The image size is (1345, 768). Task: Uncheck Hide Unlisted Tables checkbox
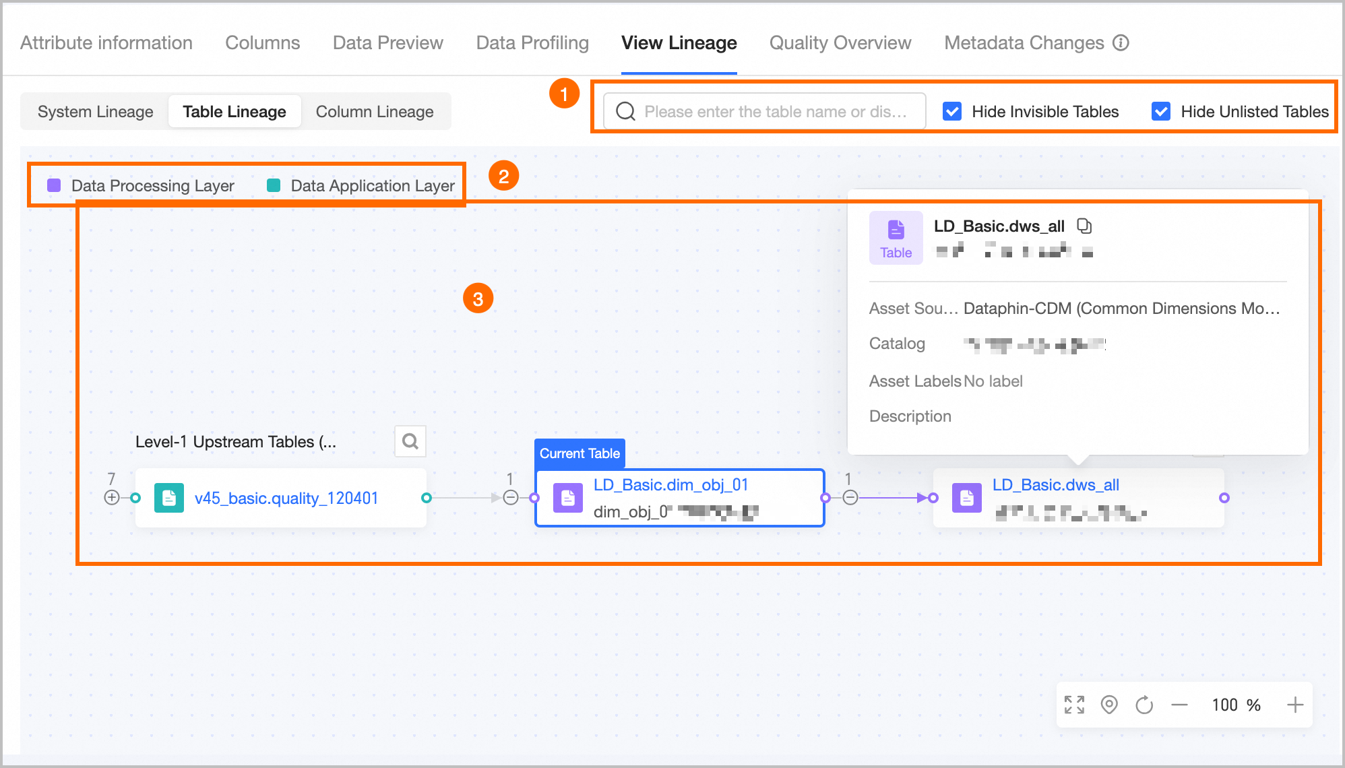1161,111
